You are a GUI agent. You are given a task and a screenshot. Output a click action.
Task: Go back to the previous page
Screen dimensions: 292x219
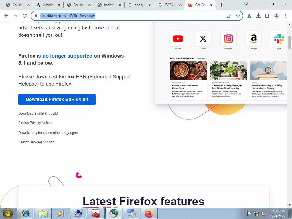6,16
